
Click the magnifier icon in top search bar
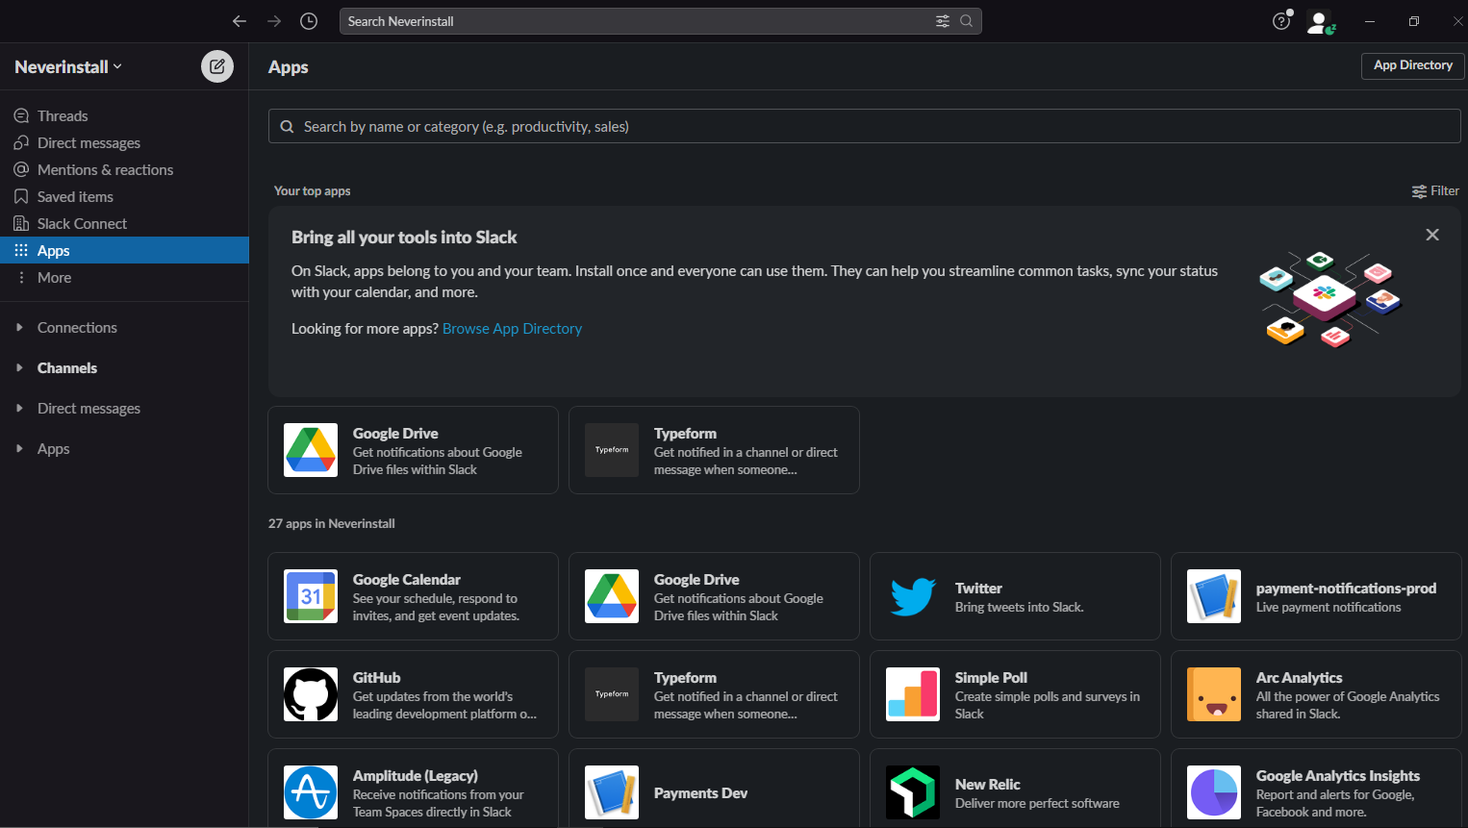tap(966, 21)
